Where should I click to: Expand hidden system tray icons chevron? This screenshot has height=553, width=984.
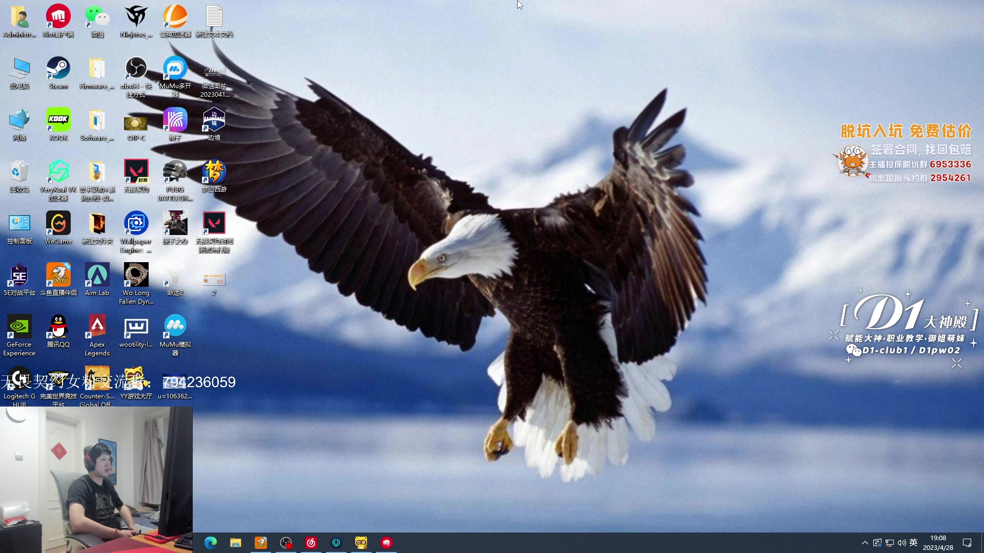click(865, 543)
